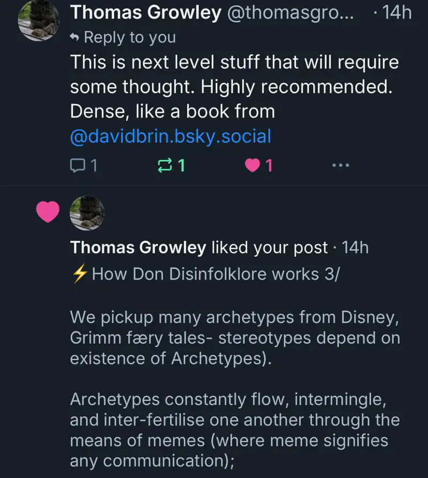428x478 pixels.
Task: Toggle the pink like heart on the reply
Action: (251, 166)
